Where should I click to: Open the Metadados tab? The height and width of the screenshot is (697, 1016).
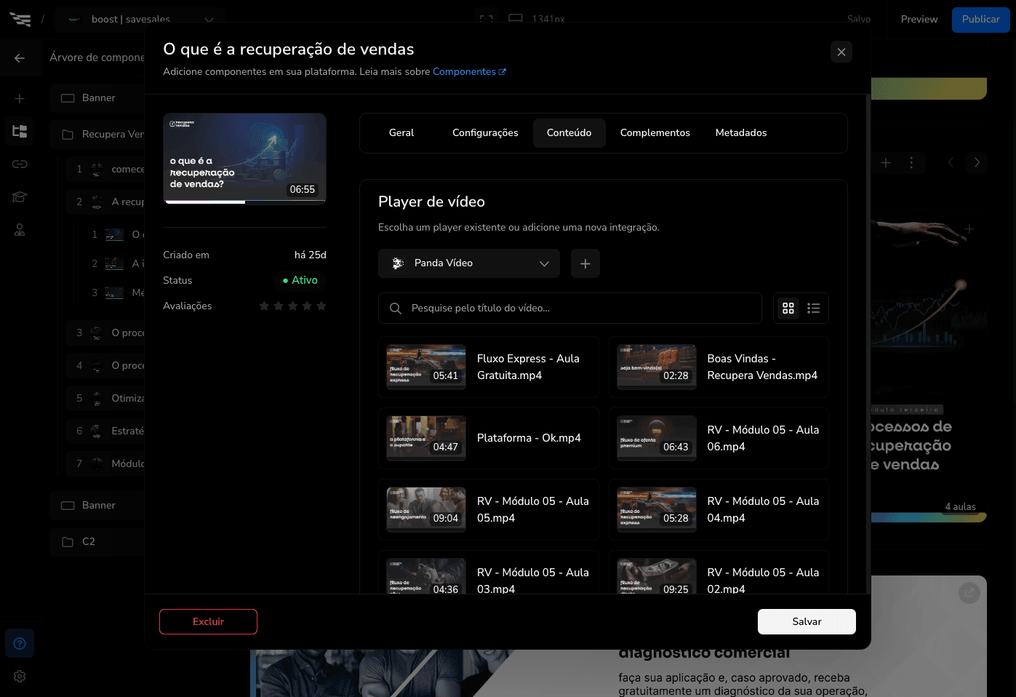[x=741, y=133]
